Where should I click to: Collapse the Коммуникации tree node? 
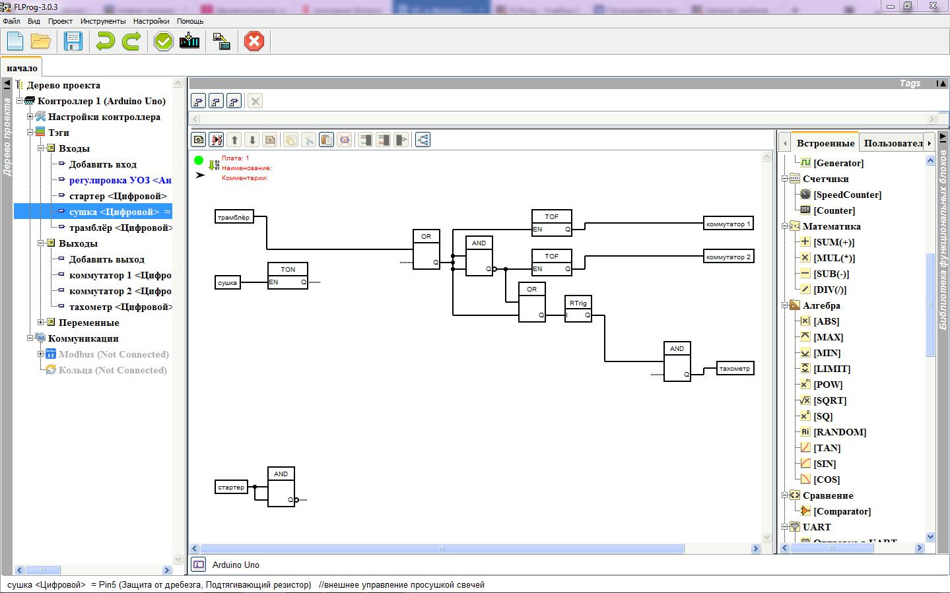point(30,338)
